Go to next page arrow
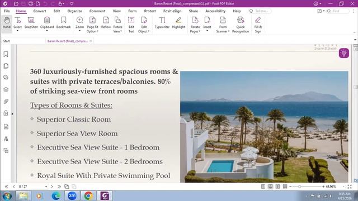This screenshot has height=201, width=358. point(52,186)
